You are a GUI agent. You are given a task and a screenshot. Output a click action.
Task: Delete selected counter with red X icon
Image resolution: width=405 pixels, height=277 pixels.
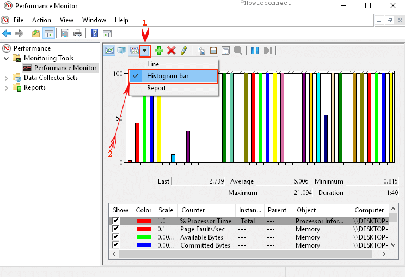click(171, 51)
